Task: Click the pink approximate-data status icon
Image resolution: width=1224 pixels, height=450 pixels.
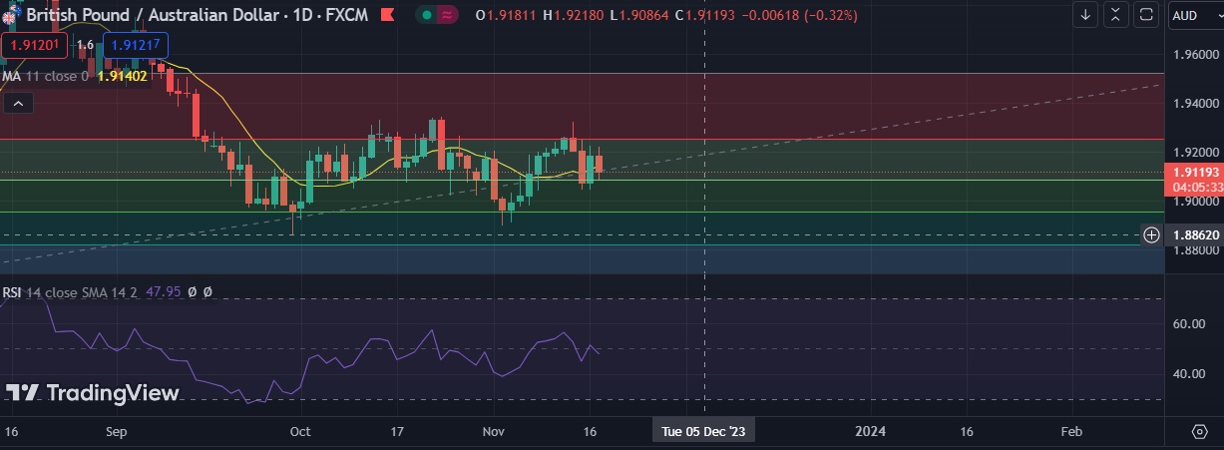Action: (447, 15)
